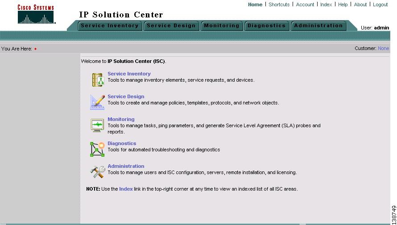Click the Service Design pencil and ruler icon
The image size is (397, 225).
98,102
